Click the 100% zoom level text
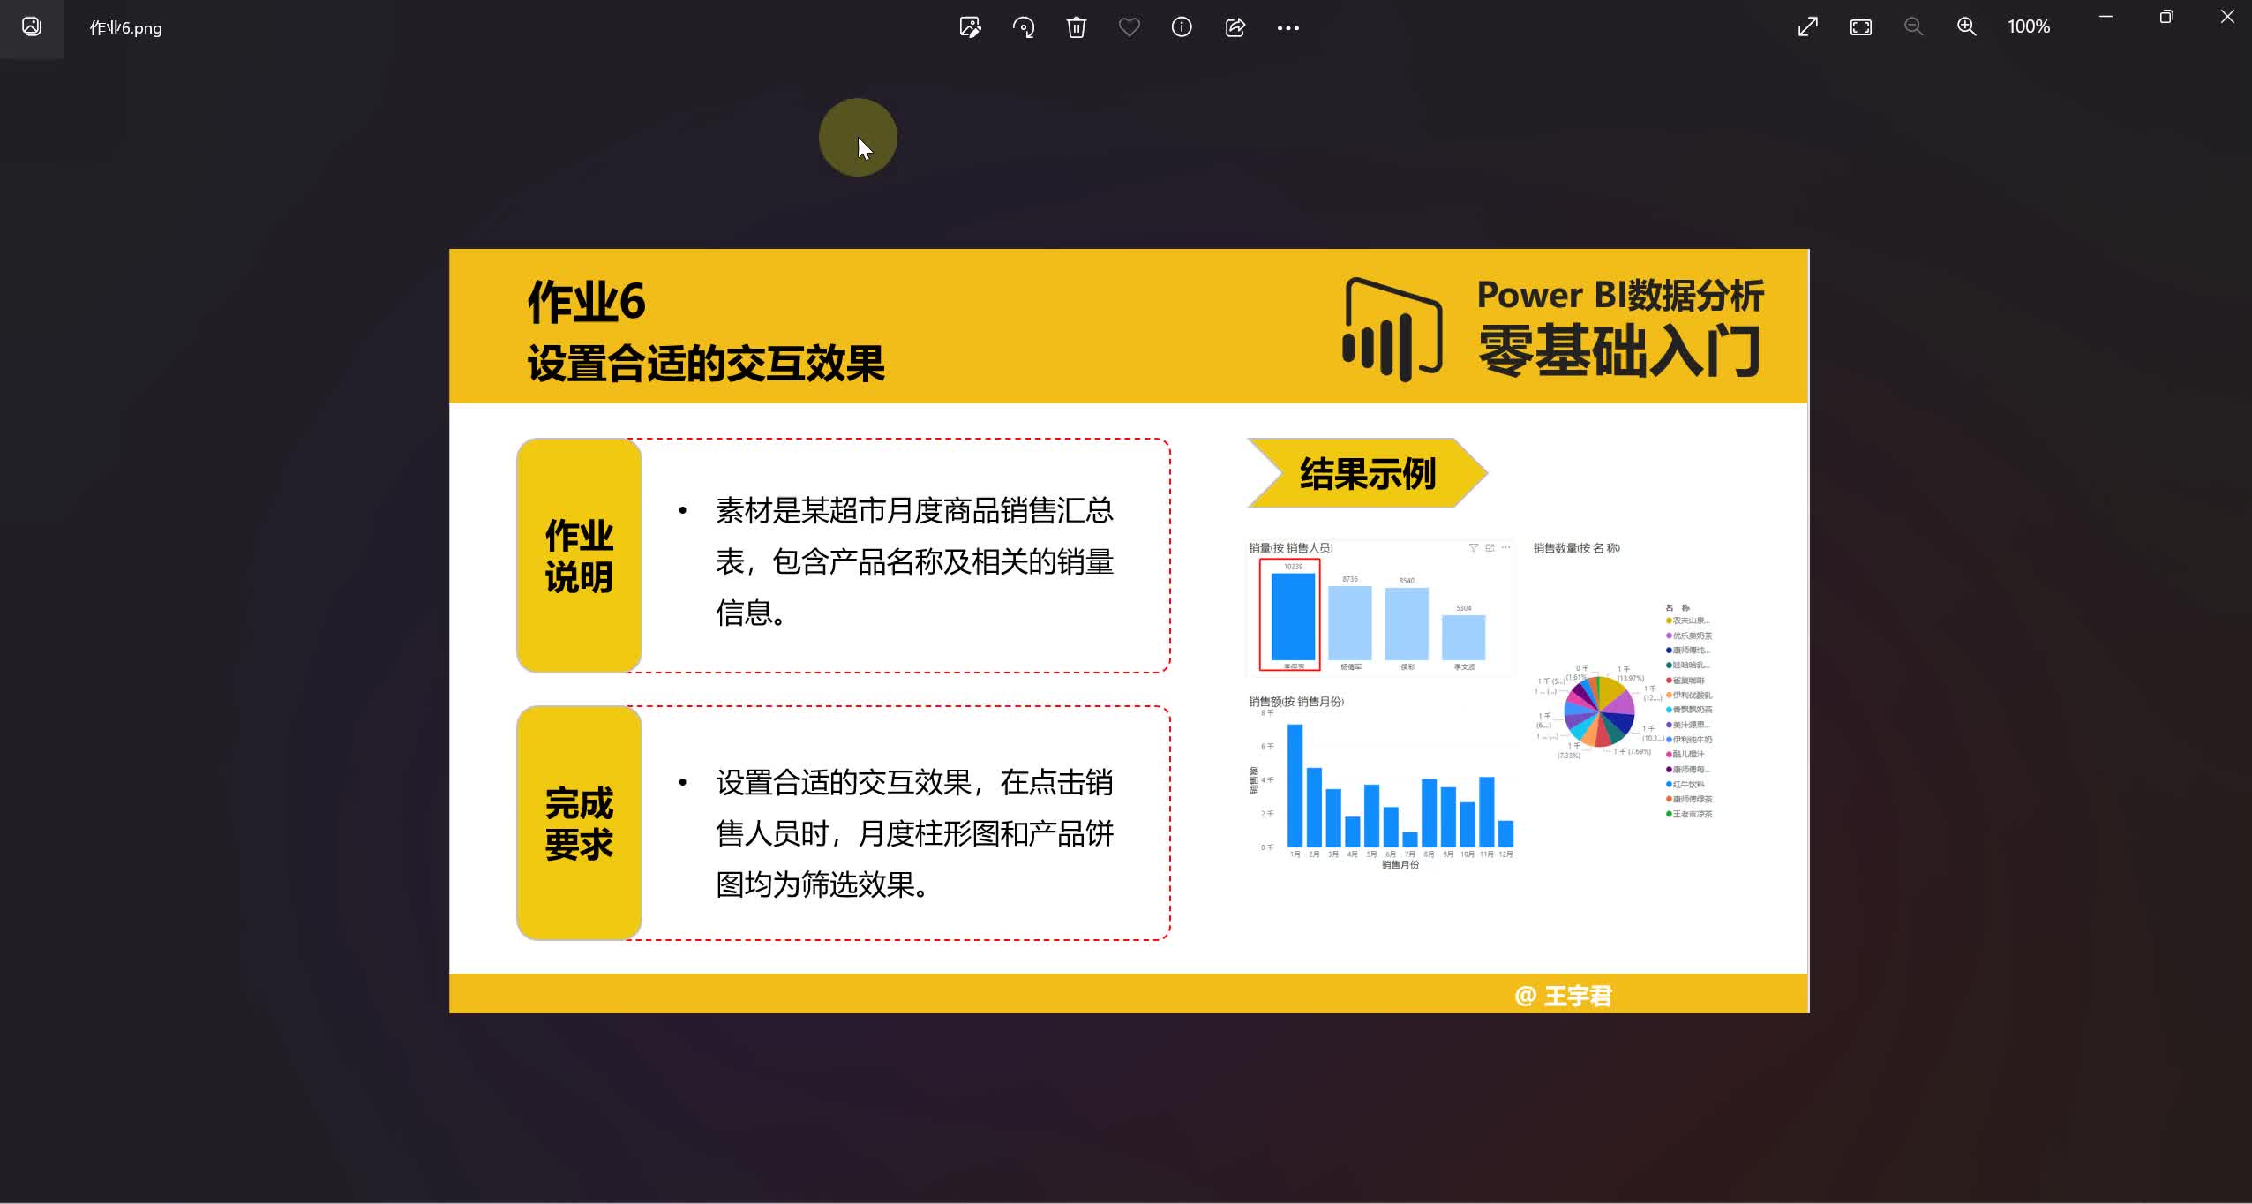The width and height of the screenshot is (2252, 1204). (2028, 27)
